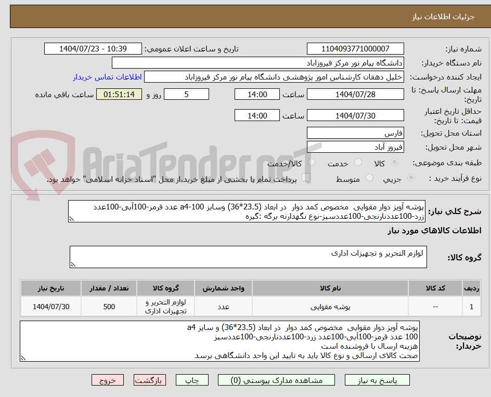The image size is (491, 397).
Task: Select the متوسط purchase type radio
Action: tap(369, 178)
